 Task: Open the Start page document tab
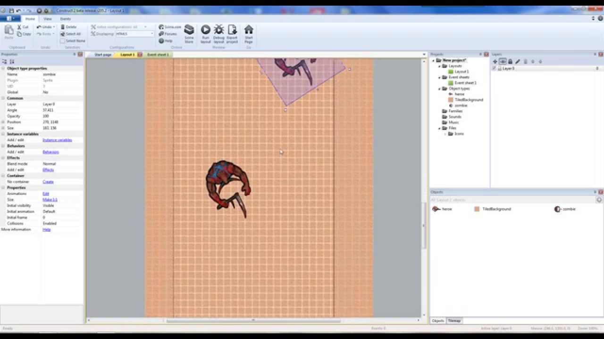pos(103,55)
